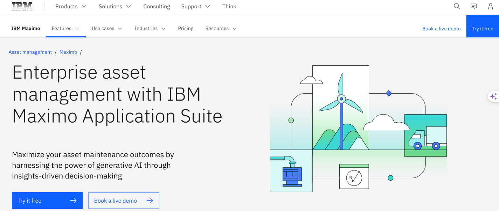Open the user profile icon
The image size is (499, 211).
(x=491, y=6)
